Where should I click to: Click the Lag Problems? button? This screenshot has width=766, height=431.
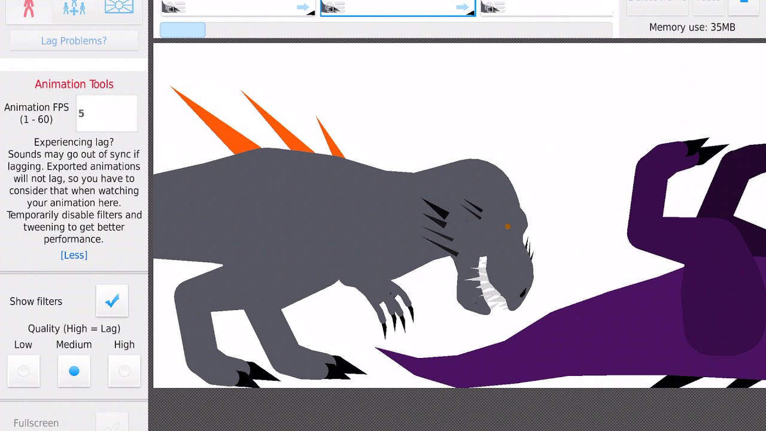[x=74, y=41]
